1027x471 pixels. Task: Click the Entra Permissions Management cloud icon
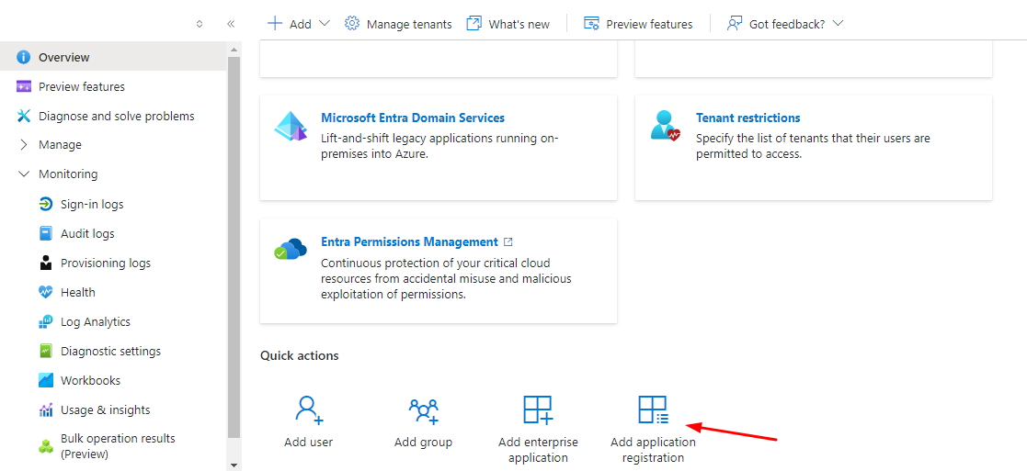tap(291, 249)
